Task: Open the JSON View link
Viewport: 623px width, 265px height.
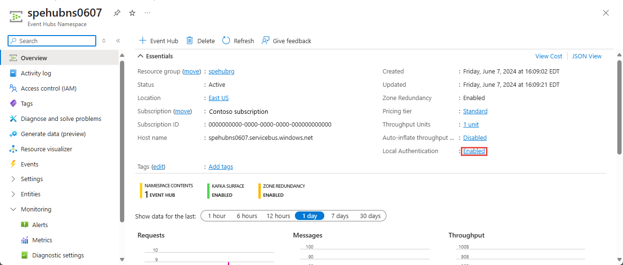Action: tap(586, 56)
